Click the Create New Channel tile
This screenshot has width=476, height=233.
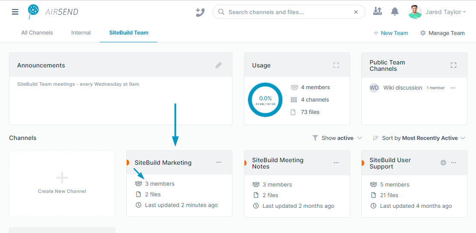(62, 183)
